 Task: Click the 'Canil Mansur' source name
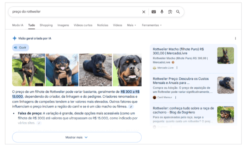[164, 97]
